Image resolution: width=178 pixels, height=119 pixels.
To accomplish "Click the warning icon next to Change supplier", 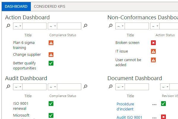I will pos(51,55).
